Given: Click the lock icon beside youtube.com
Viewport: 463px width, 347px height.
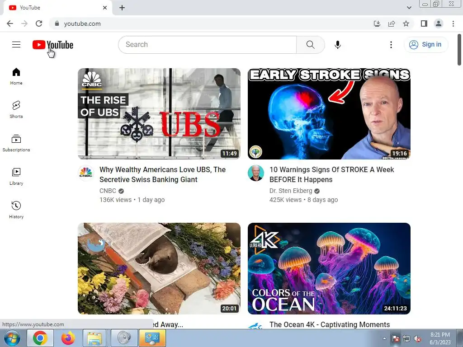Looking at the screenshot, I should tap(57, 23).
